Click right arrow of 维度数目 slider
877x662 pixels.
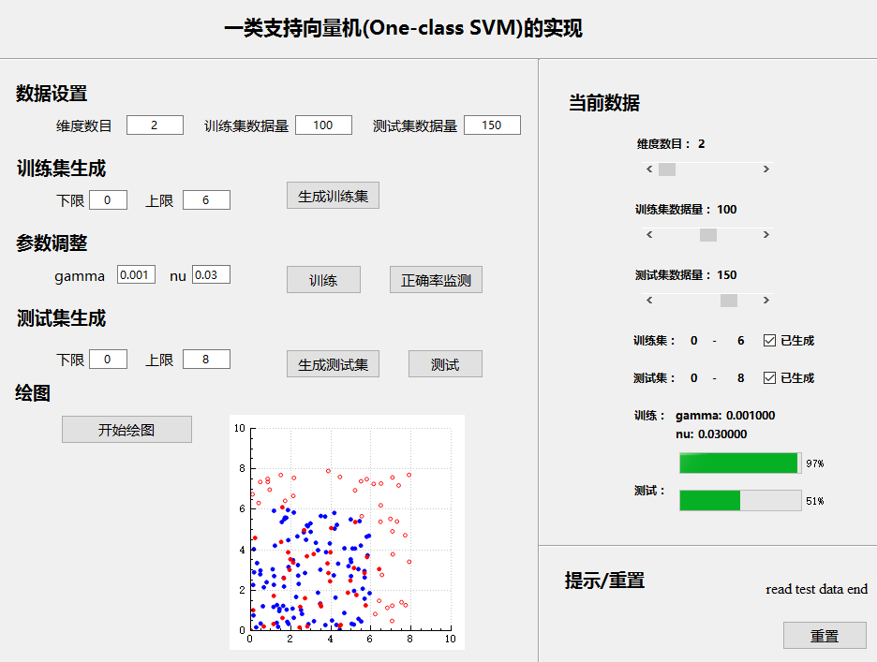[x=766, y=169]
